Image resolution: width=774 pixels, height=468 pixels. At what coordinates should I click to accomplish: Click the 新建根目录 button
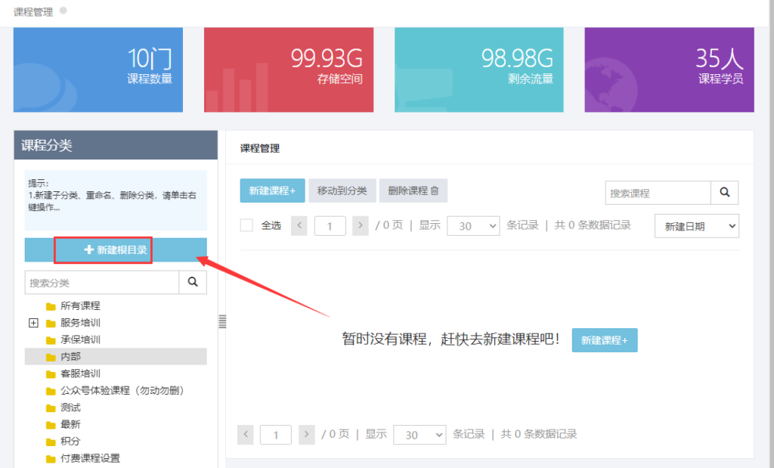[x=116, y=249]
